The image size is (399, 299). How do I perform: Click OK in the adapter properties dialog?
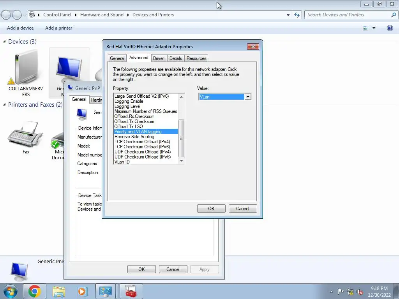(211, 209)
